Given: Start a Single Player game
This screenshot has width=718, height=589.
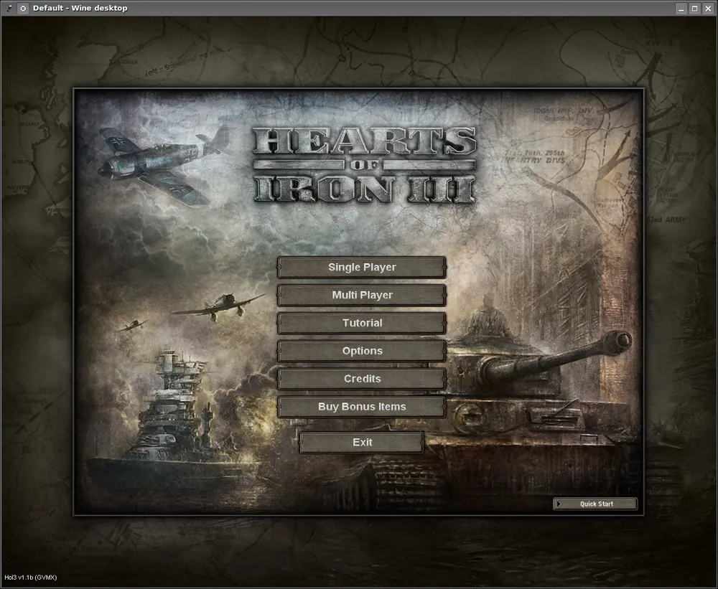Looking at the screenshot, I should [362, 267].
